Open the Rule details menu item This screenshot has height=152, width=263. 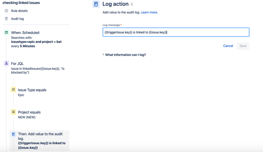click(x=19, y=11)
